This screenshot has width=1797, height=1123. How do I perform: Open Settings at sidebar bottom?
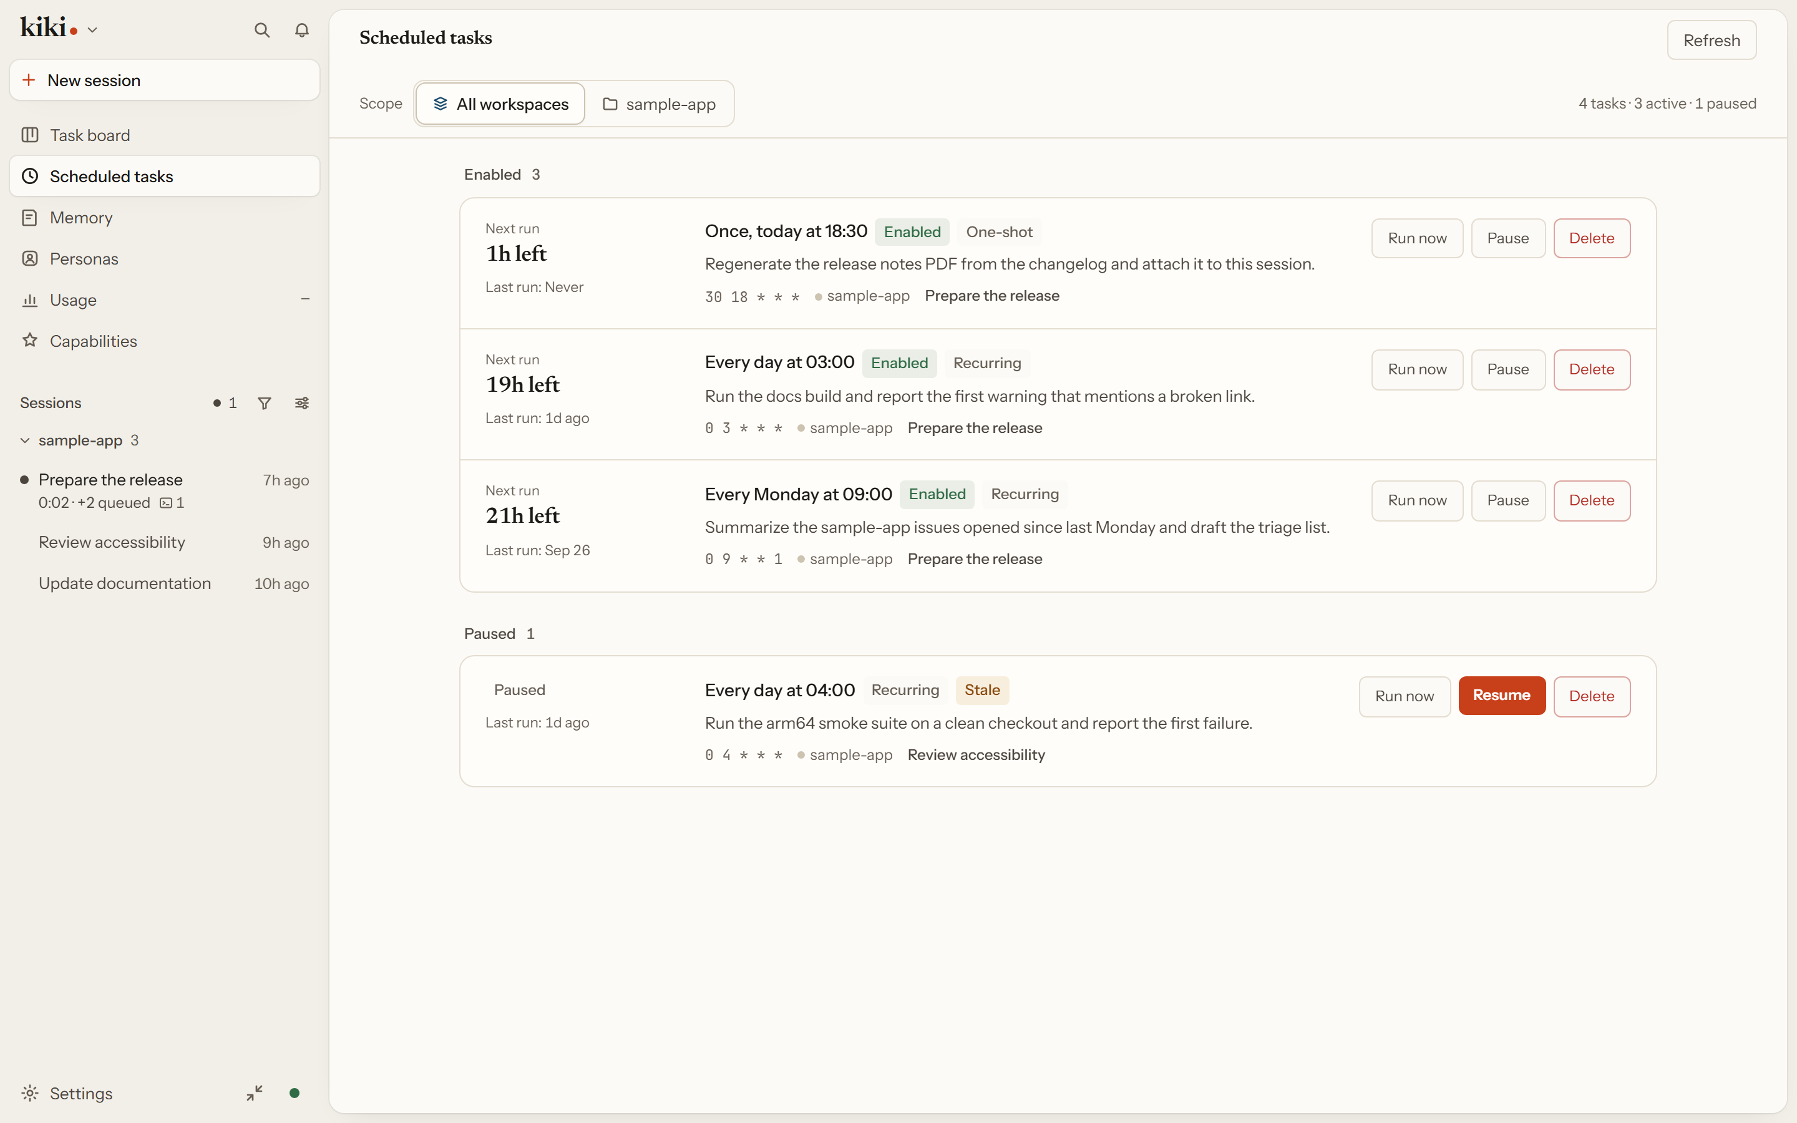tap(67, 1093)
